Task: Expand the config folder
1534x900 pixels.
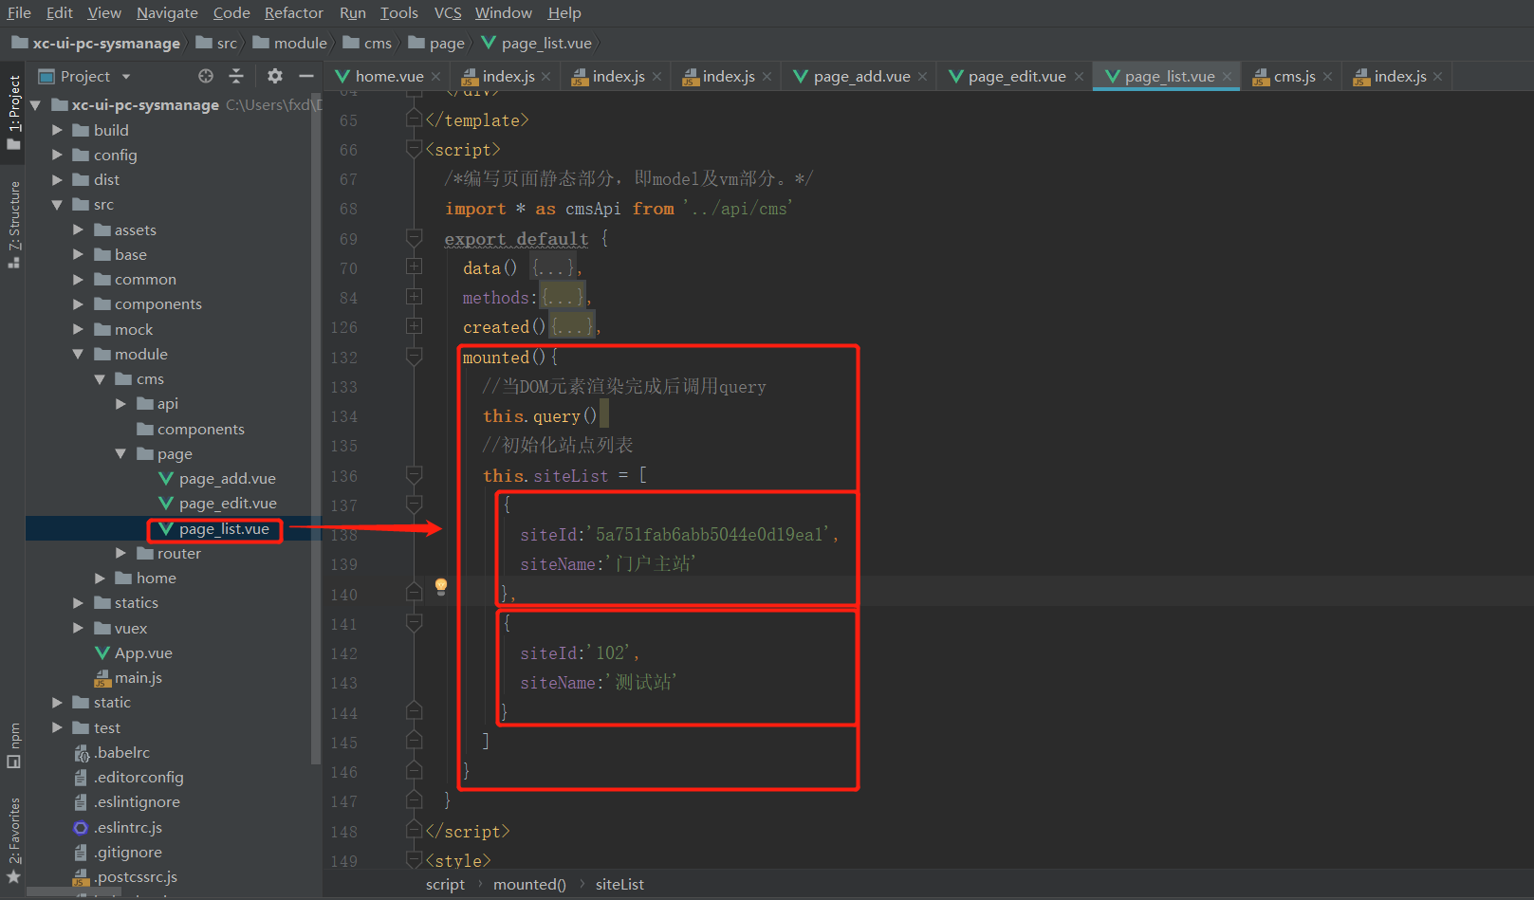Action: (57, 155)
